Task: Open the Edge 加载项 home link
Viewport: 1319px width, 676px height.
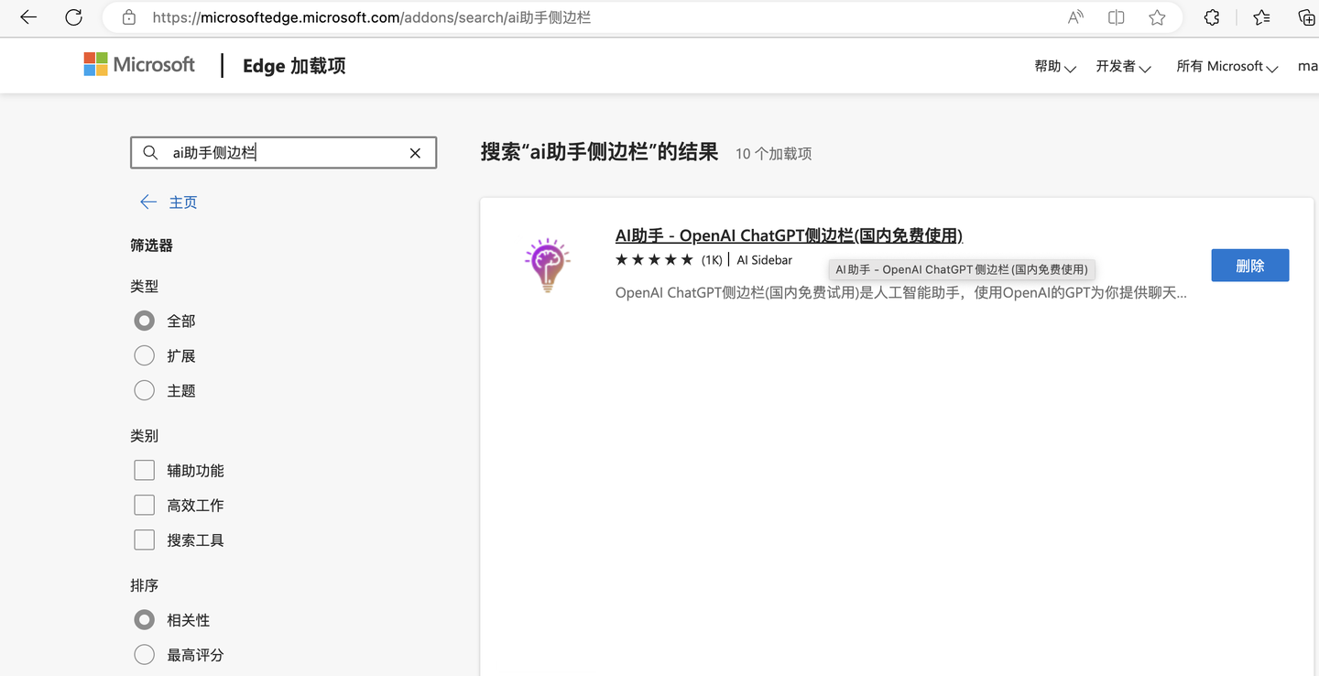Action: click(x=294, y=66)
